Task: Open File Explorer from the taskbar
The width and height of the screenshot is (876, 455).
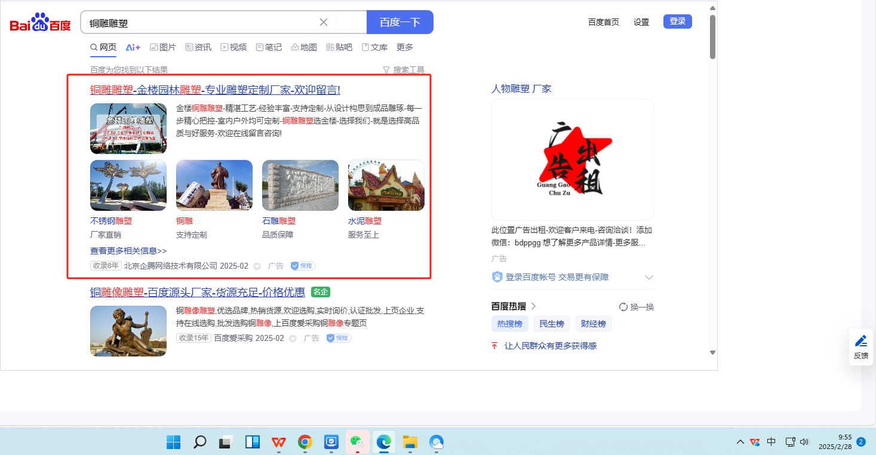Action: click(x=410, y=442)
